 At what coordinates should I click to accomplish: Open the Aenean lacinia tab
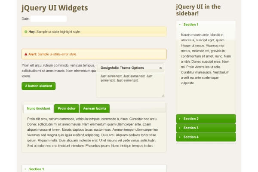coord(95,108)
